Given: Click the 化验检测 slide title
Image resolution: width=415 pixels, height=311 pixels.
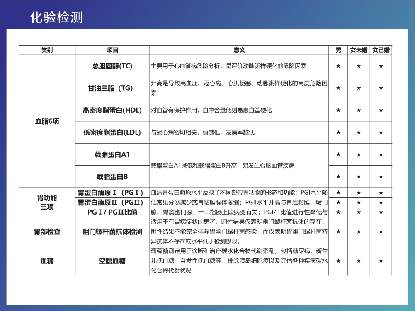Looking at the screenshot, I should [x=56, y=17].
